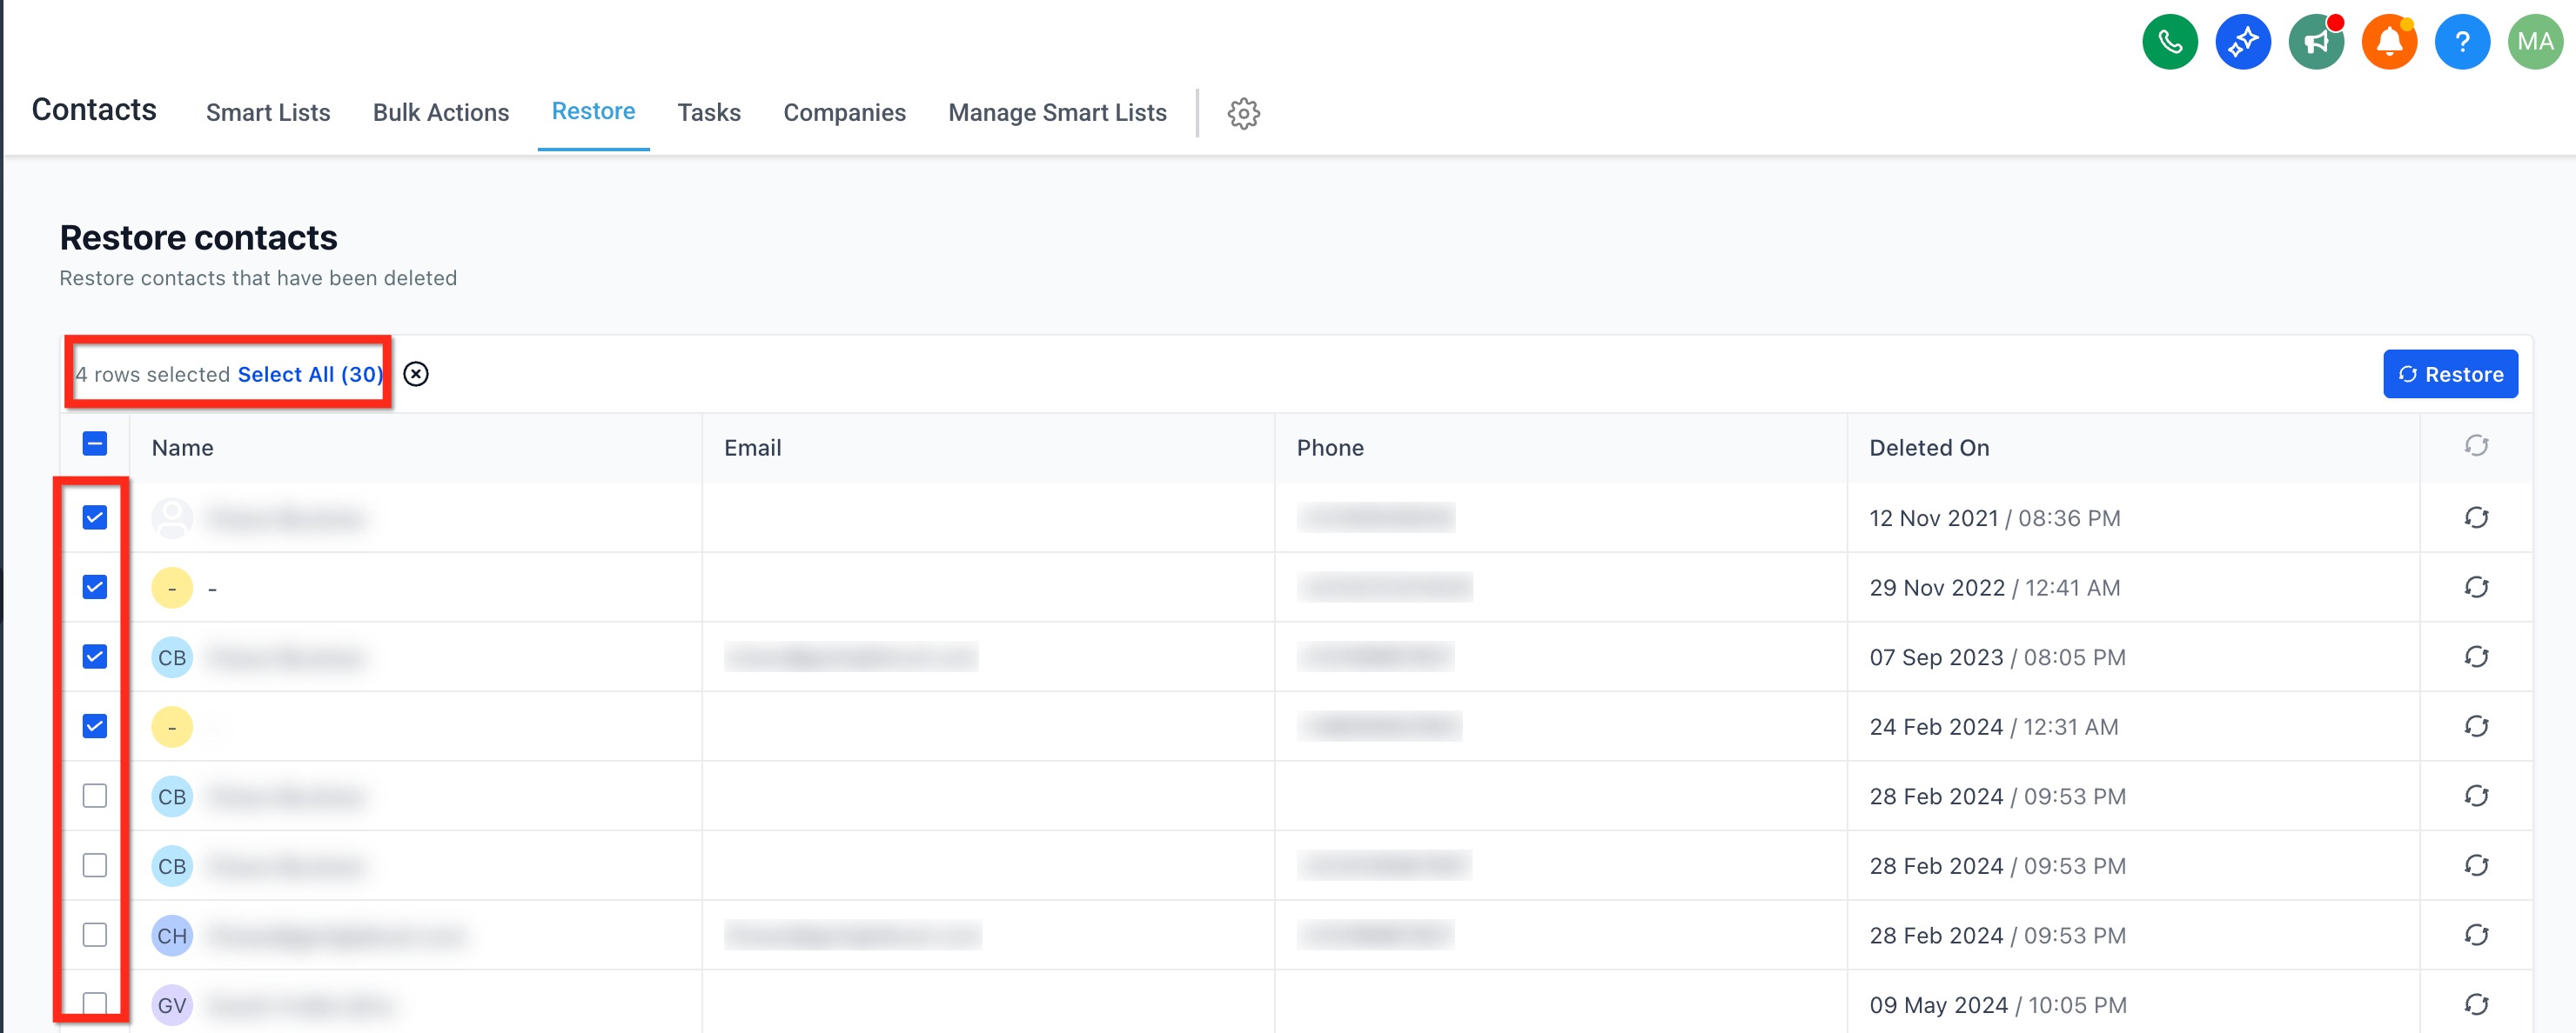Click the blue question mark help icon
This screenshot has height=1033, width=2576.
coord(2461,42)
